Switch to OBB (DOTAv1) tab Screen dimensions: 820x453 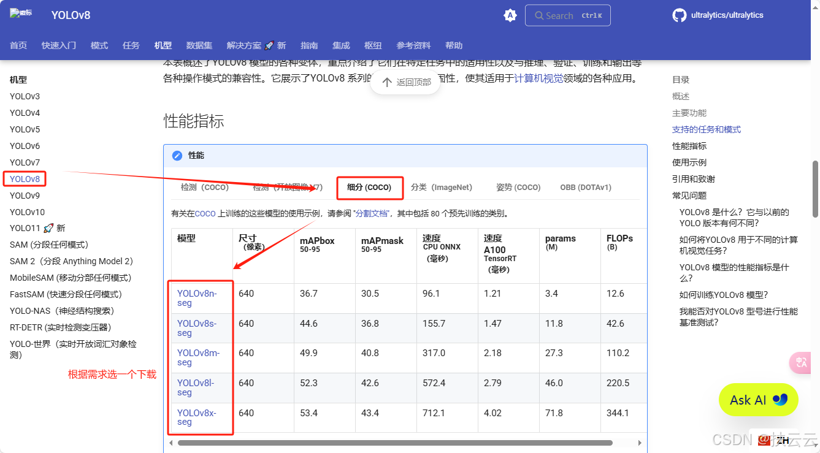coord(586,187)
